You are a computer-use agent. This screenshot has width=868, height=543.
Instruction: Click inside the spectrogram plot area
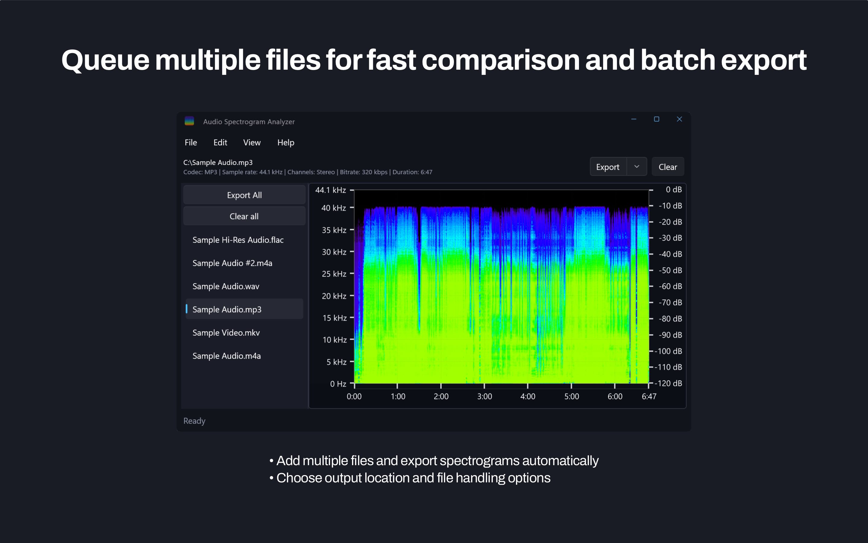click(502, 287)
